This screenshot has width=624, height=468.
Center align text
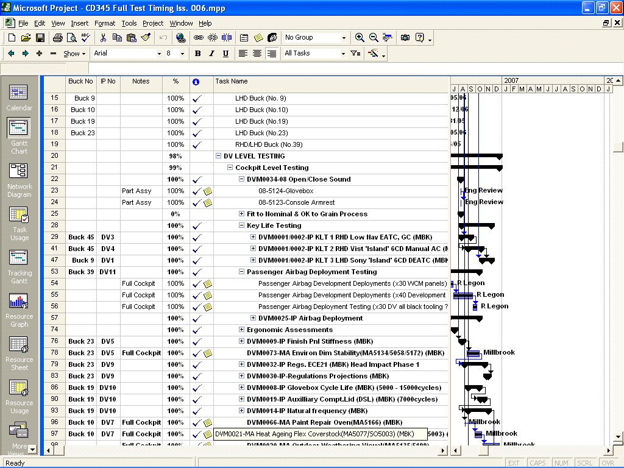(257, 54)
